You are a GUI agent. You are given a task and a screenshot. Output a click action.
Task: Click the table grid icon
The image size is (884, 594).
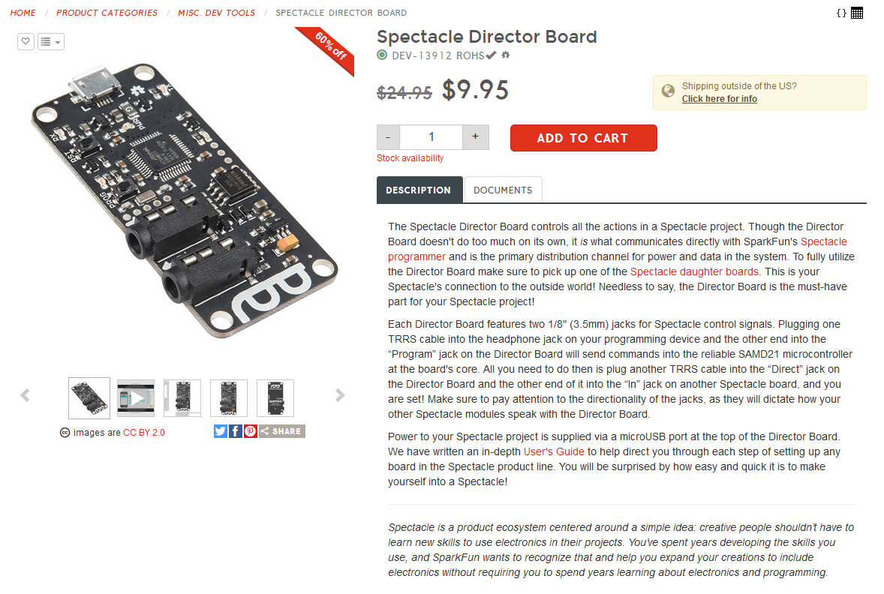pos(857,13)
